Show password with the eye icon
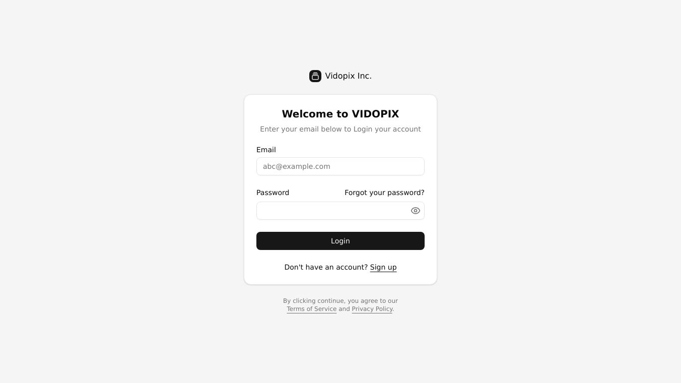The width and height of the screenshot is (681, 383). tap(416, 211)
